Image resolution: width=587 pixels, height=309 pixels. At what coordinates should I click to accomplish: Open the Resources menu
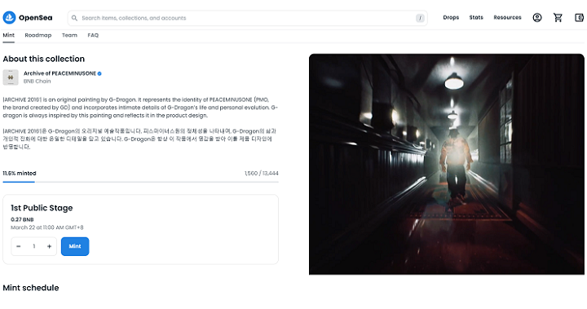coord(507,18)
